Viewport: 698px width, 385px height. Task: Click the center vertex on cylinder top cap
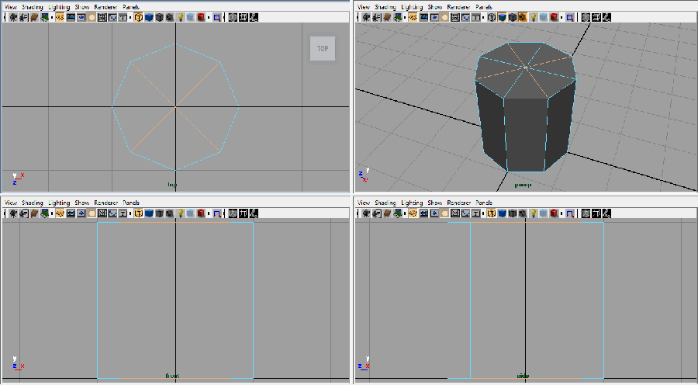point(526,68)
